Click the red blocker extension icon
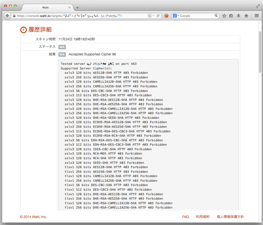This screenshot has width=263, height=225. [x=166, y=16]
